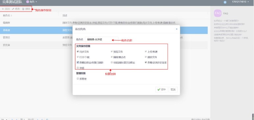Open FAQ link 库管理员为什么不能创建库
The width and height of the screenshot is (254, 120).
226,28
